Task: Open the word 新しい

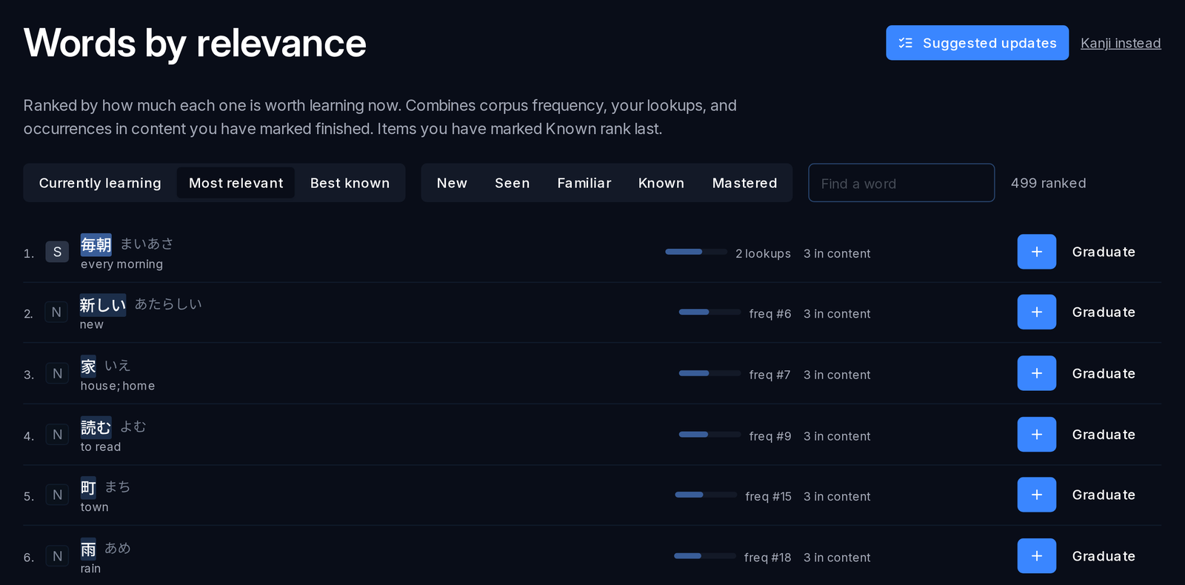Action: coord(103,305)
